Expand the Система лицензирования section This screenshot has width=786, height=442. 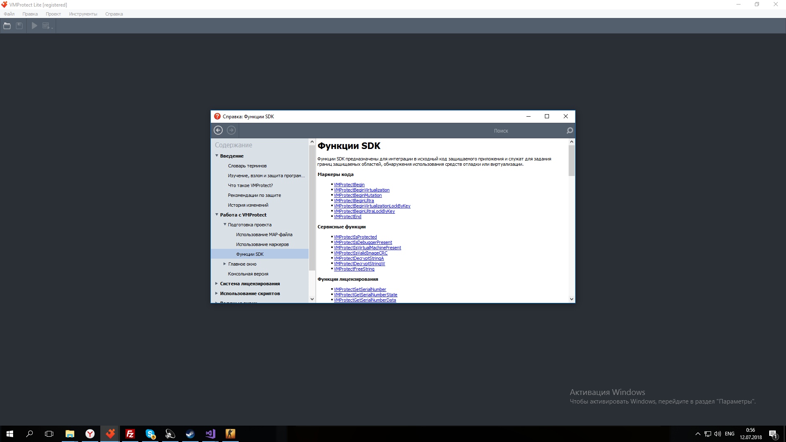pos(217,283)
